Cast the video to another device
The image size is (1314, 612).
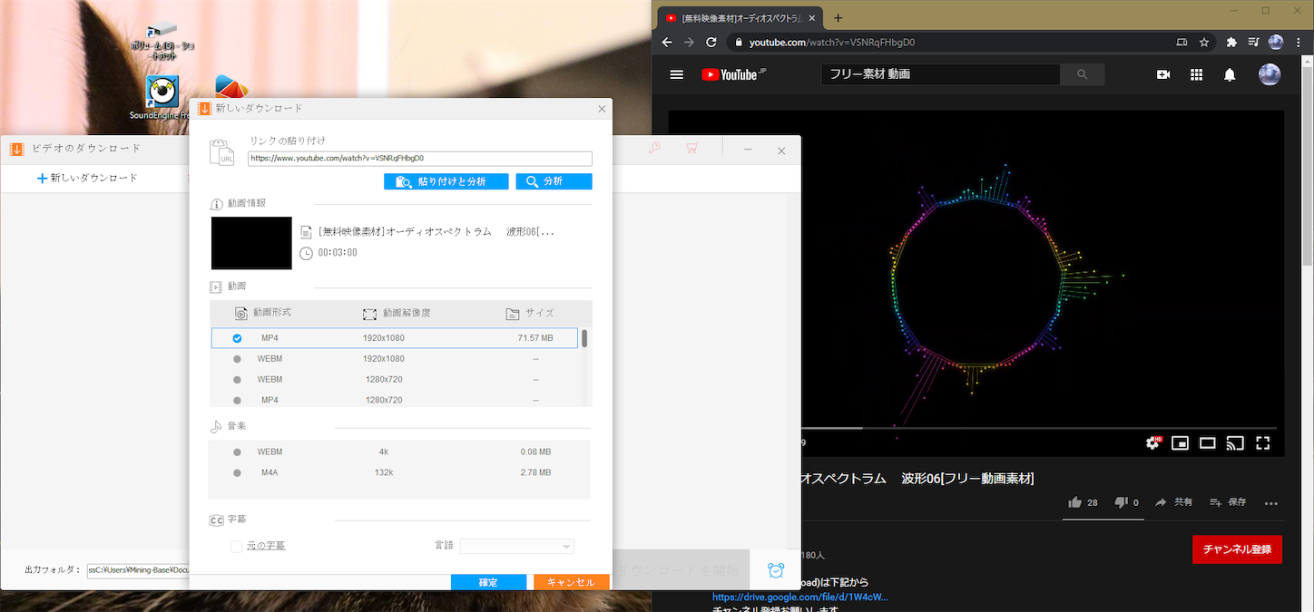click(1234, 442)
